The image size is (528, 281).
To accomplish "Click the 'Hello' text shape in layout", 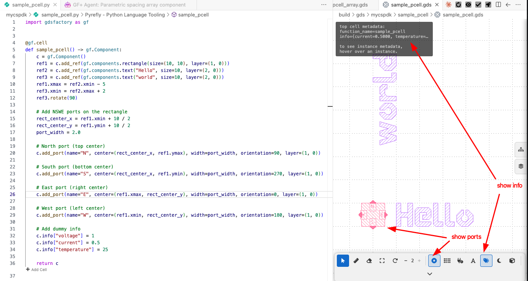I will 434,215.
